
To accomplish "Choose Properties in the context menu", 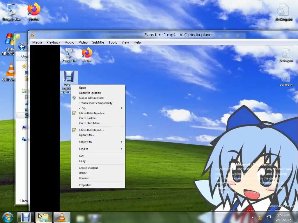I will click(x=98, y=185).
